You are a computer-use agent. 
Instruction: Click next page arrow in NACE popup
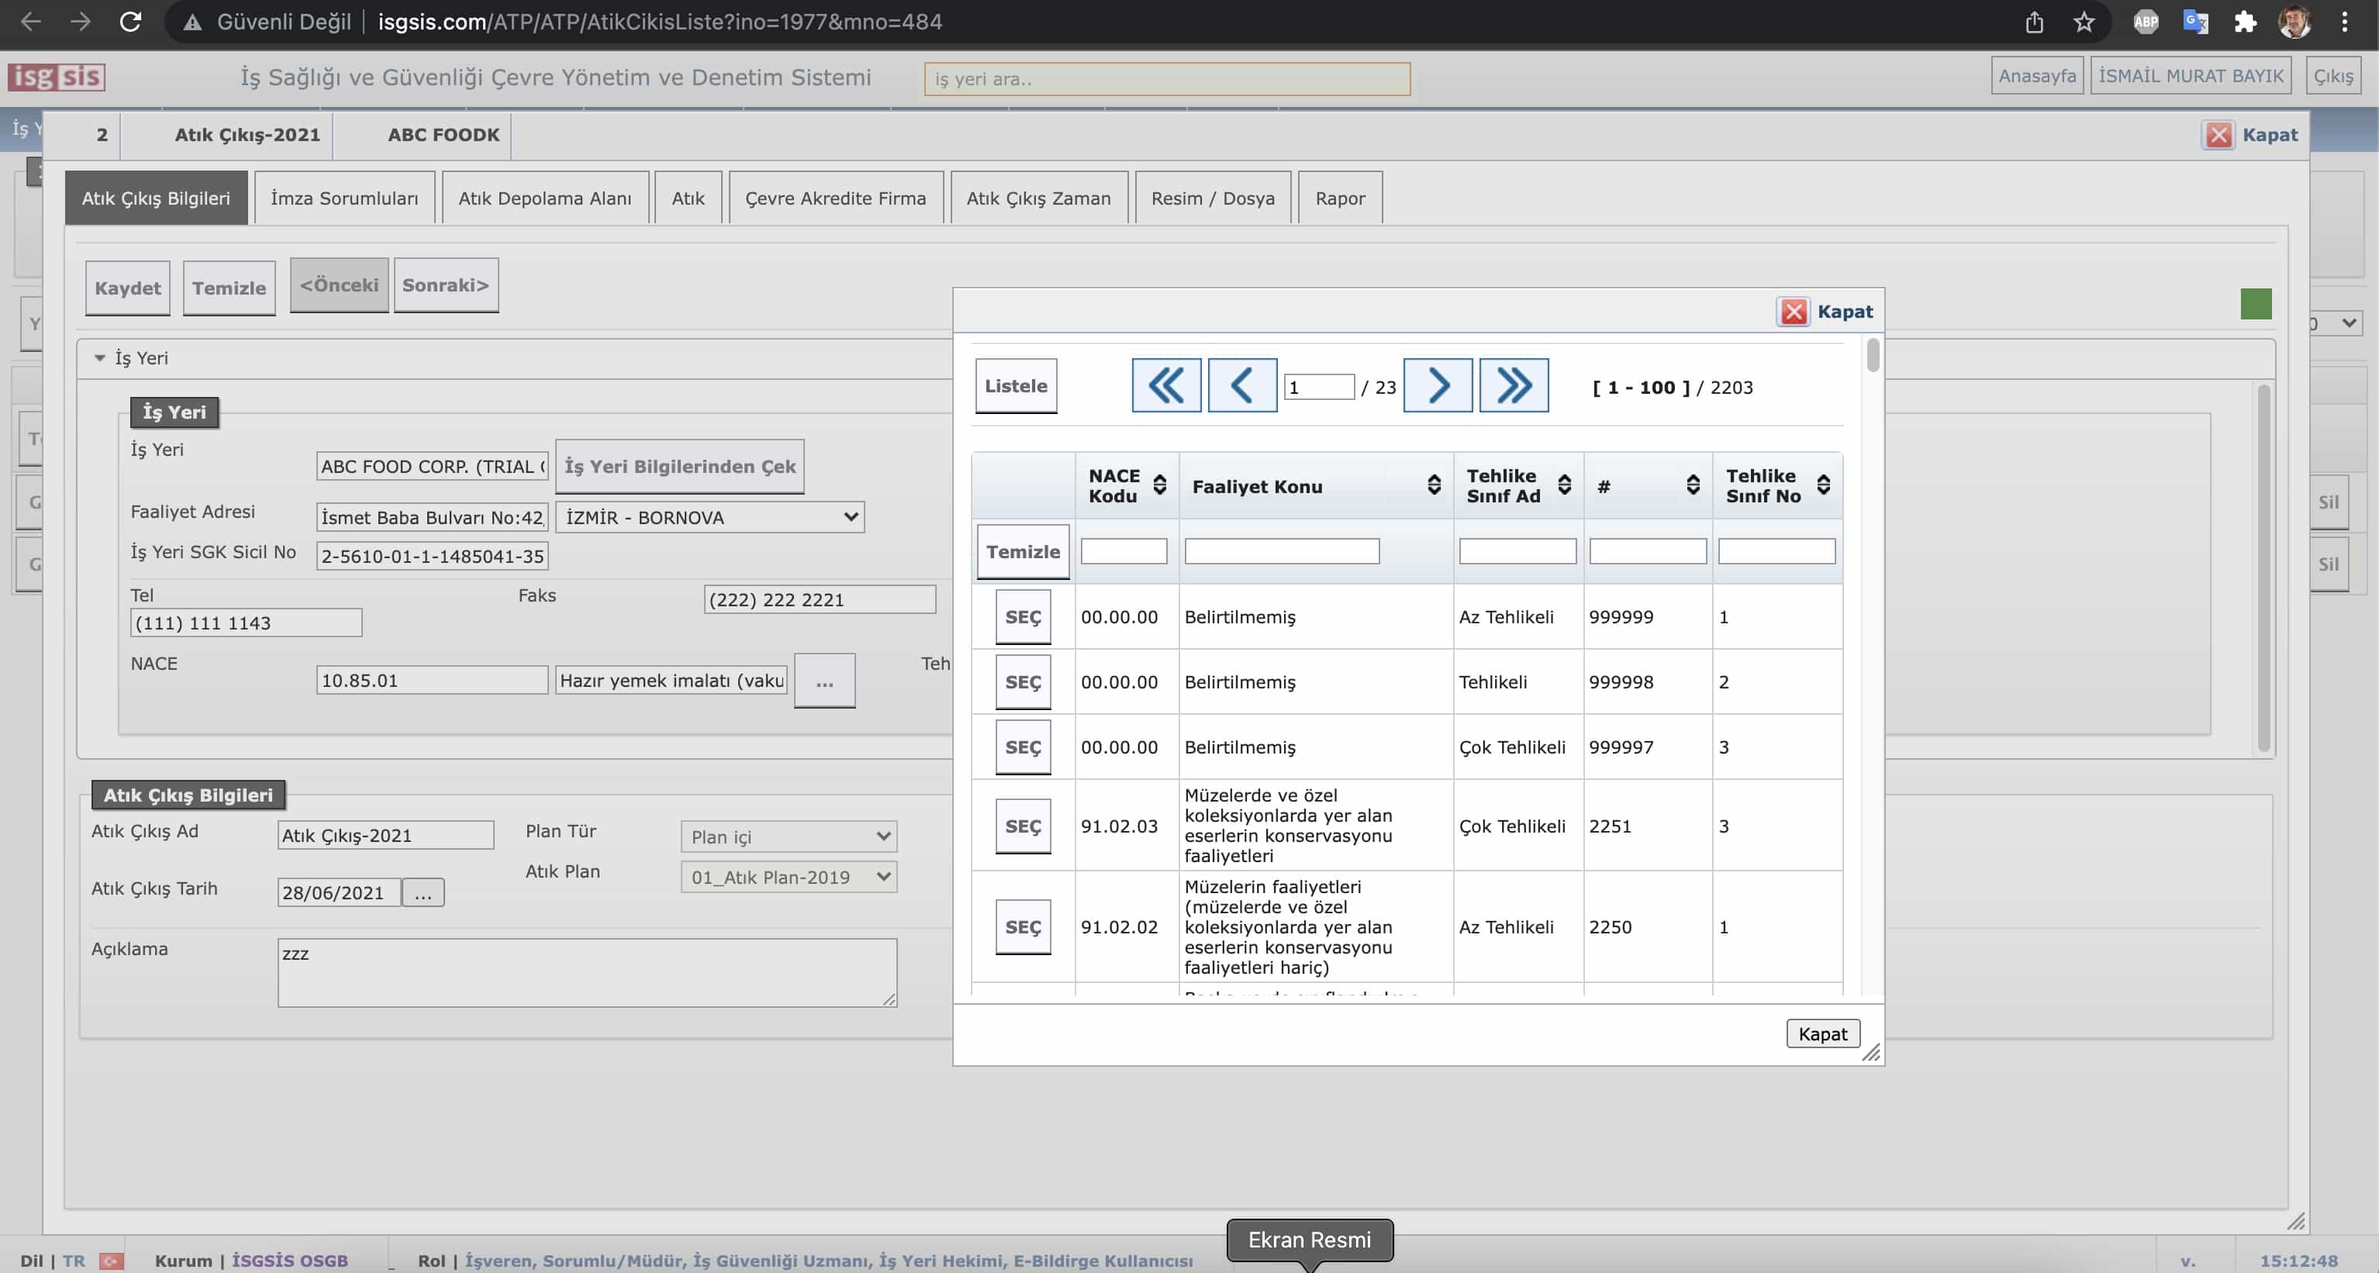pyautogui.click(x=1437, y=386)
